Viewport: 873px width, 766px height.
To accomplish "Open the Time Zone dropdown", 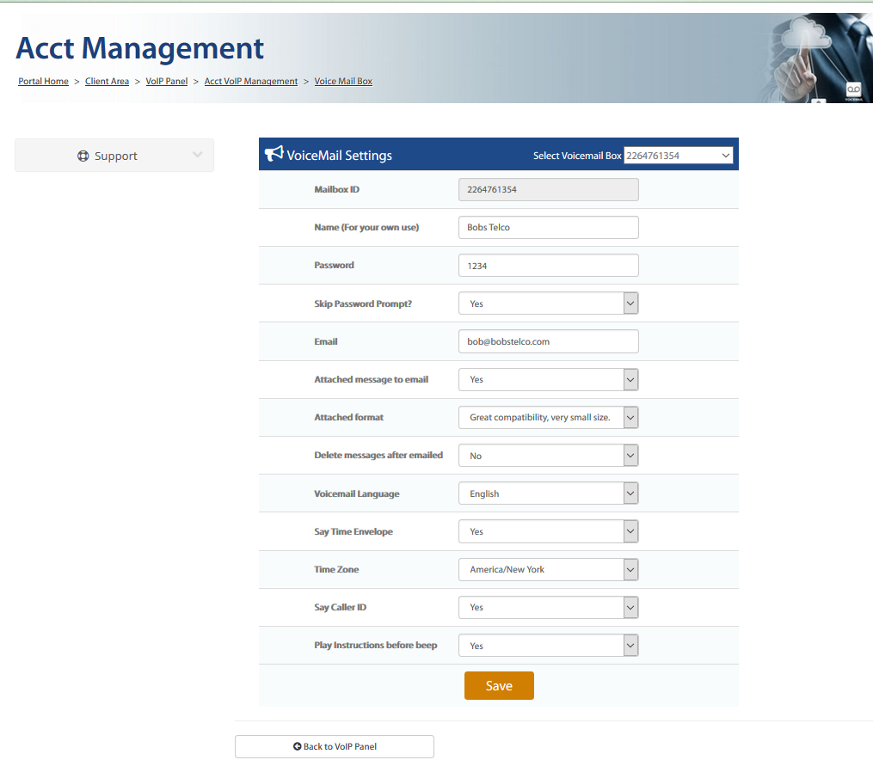I will 548,569.
